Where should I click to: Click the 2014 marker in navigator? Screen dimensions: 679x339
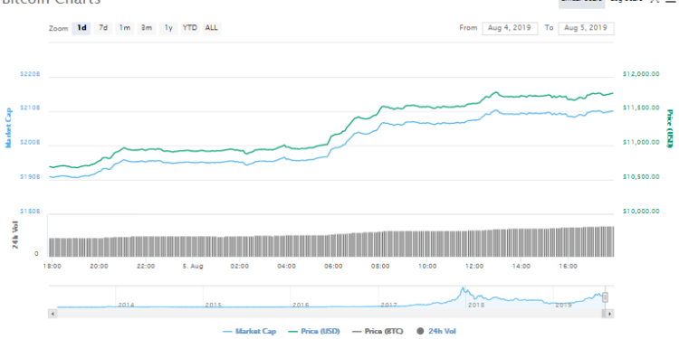tap(127, 305)
